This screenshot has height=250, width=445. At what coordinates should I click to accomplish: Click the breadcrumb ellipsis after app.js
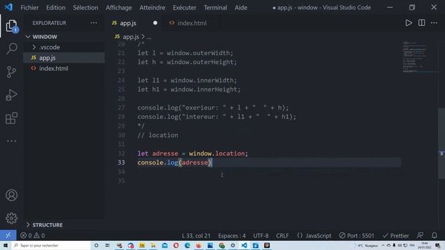149,37
